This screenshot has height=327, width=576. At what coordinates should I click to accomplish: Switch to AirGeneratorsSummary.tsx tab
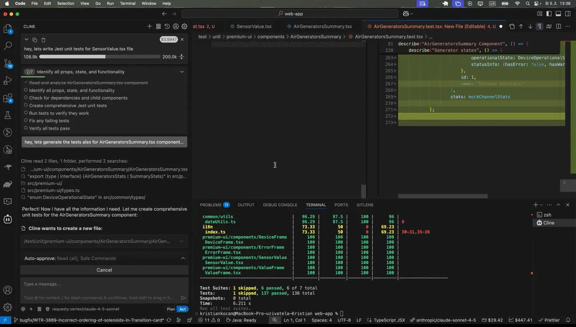[x=322, y=26]
